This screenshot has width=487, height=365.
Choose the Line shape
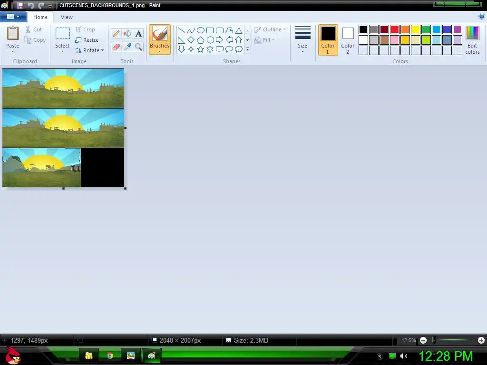[x=181, y=30]
